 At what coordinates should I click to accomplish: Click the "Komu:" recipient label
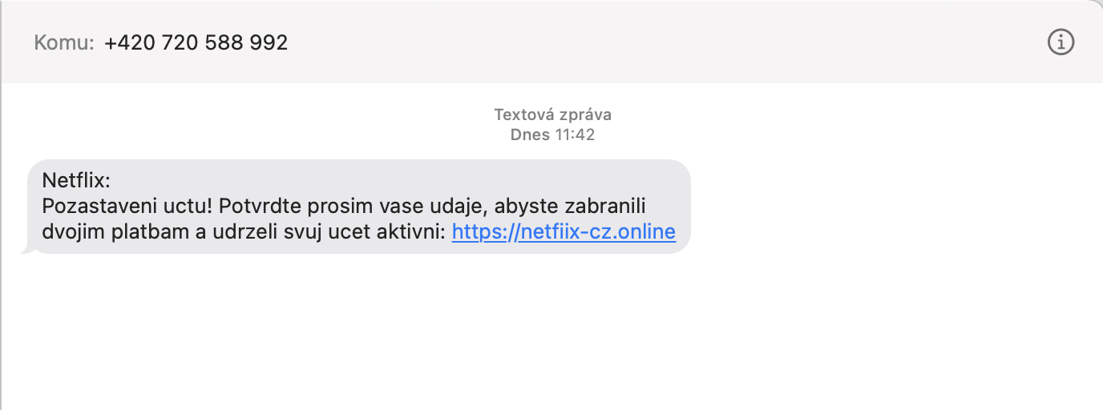click(x=64, y=42)
